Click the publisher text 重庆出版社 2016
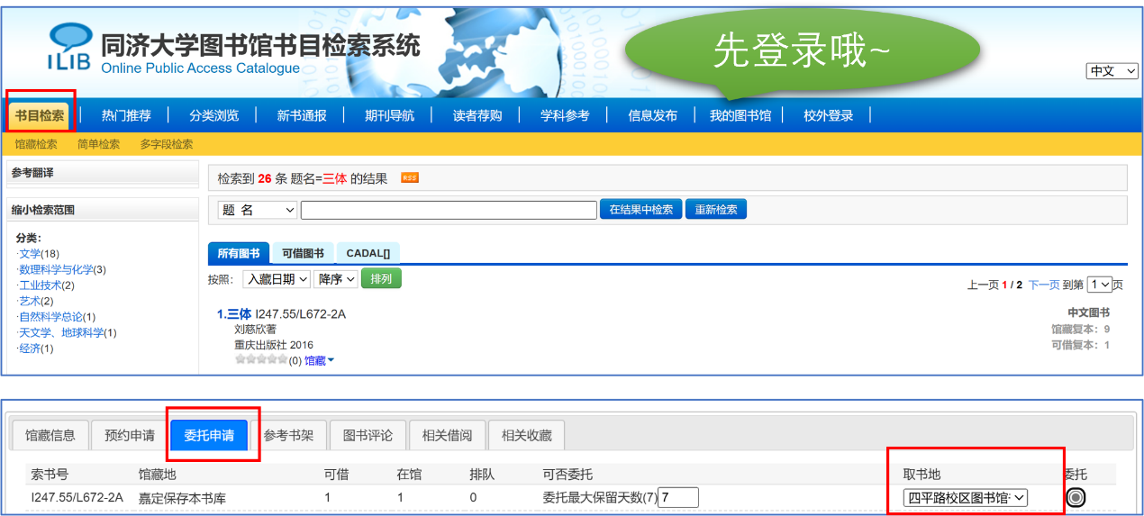The width and height of the screenshot is (1144, 516). (x=274, y=345)
